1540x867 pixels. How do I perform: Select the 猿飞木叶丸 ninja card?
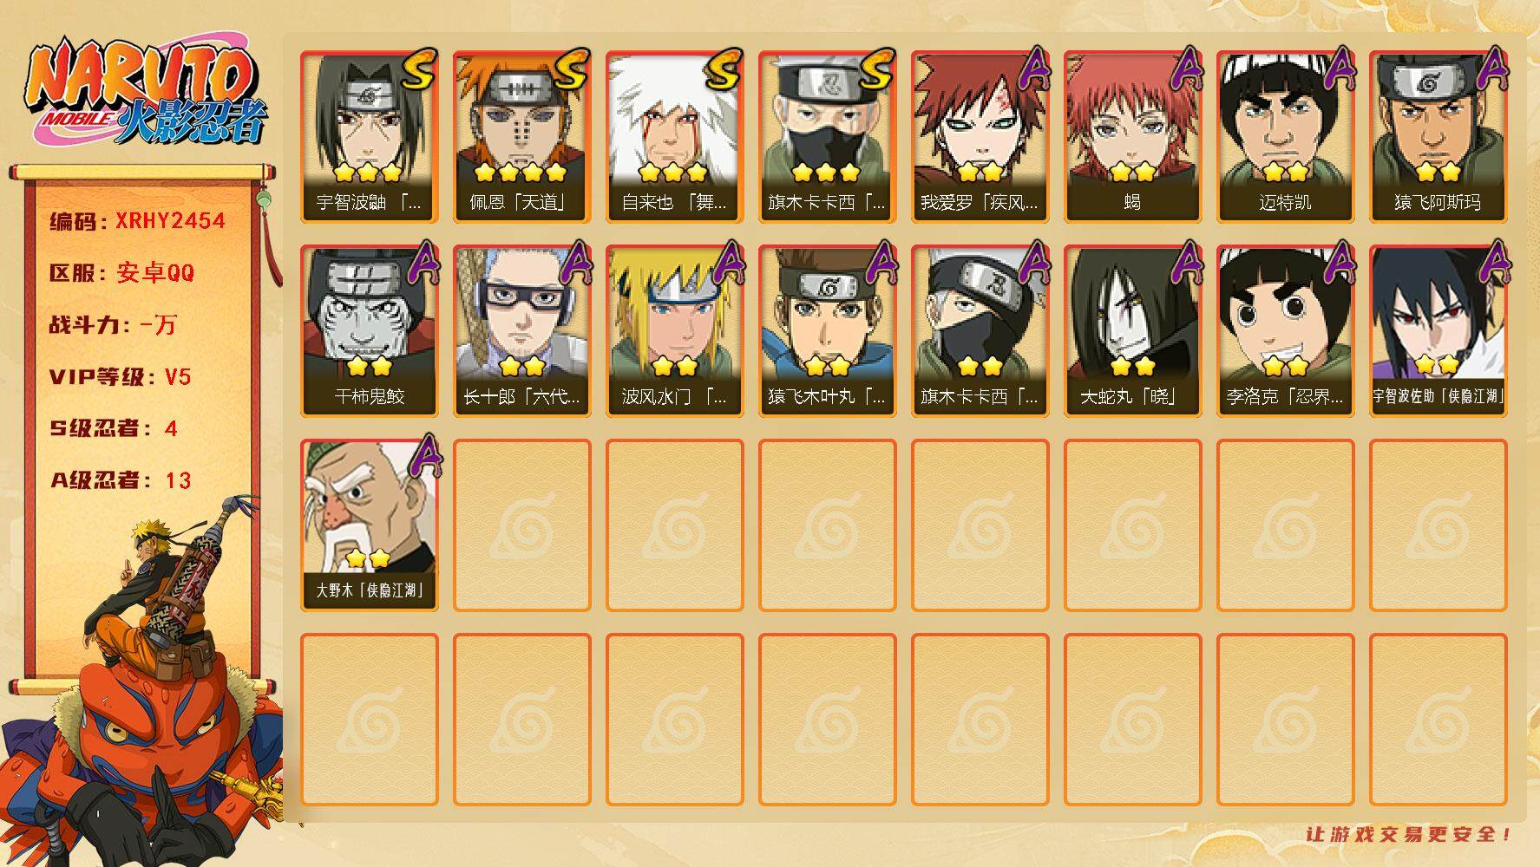click(828, 331)
